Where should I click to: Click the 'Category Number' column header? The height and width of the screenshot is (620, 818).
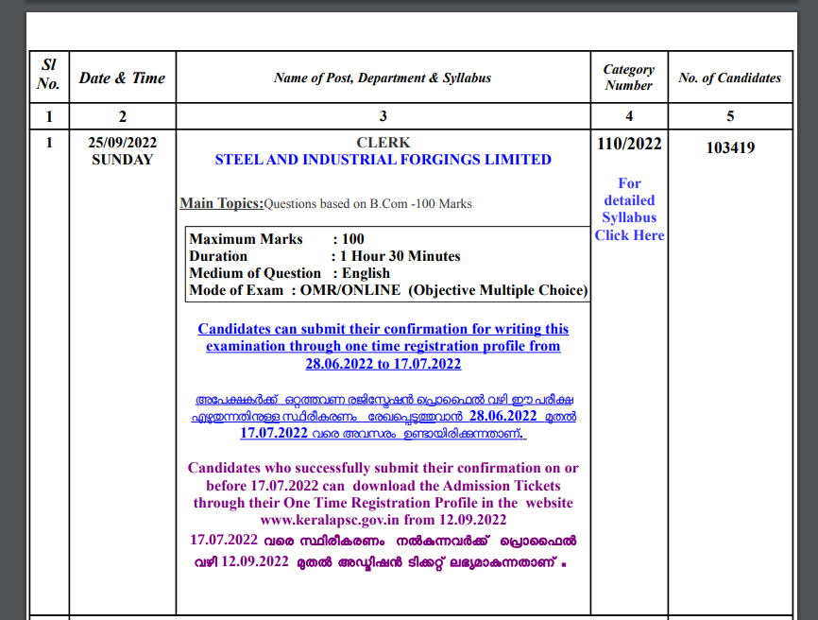[x=629, y=77]
